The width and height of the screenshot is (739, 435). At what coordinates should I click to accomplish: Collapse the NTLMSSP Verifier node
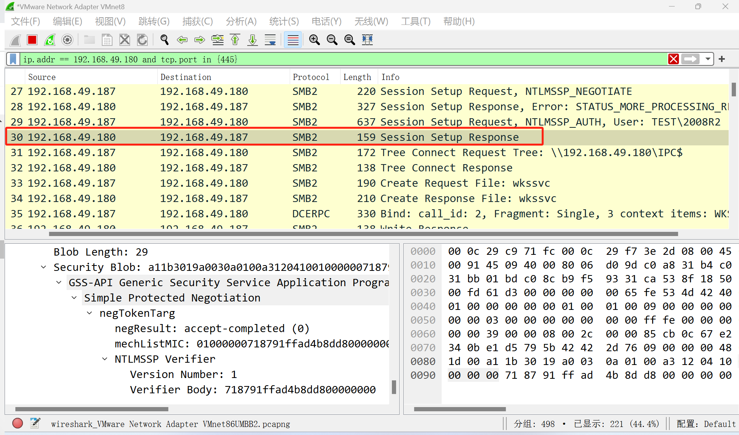point(105,359)
